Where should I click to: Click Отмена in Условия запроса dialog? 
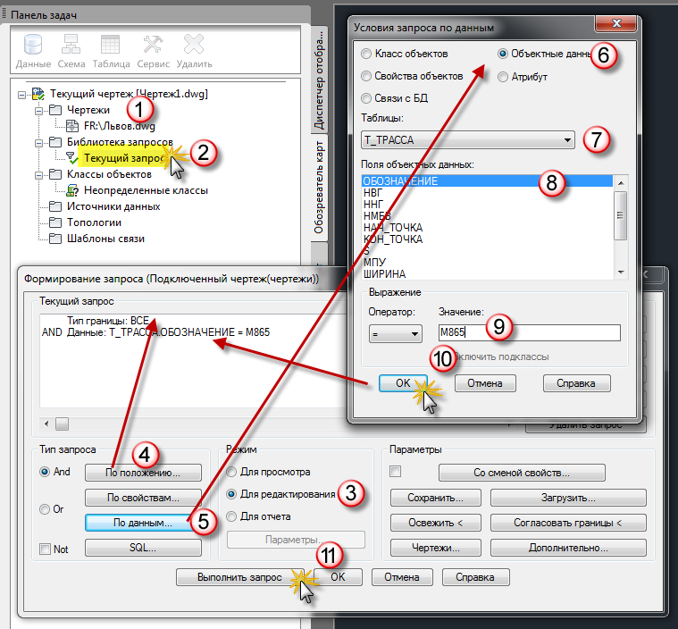tap(485, 383)
